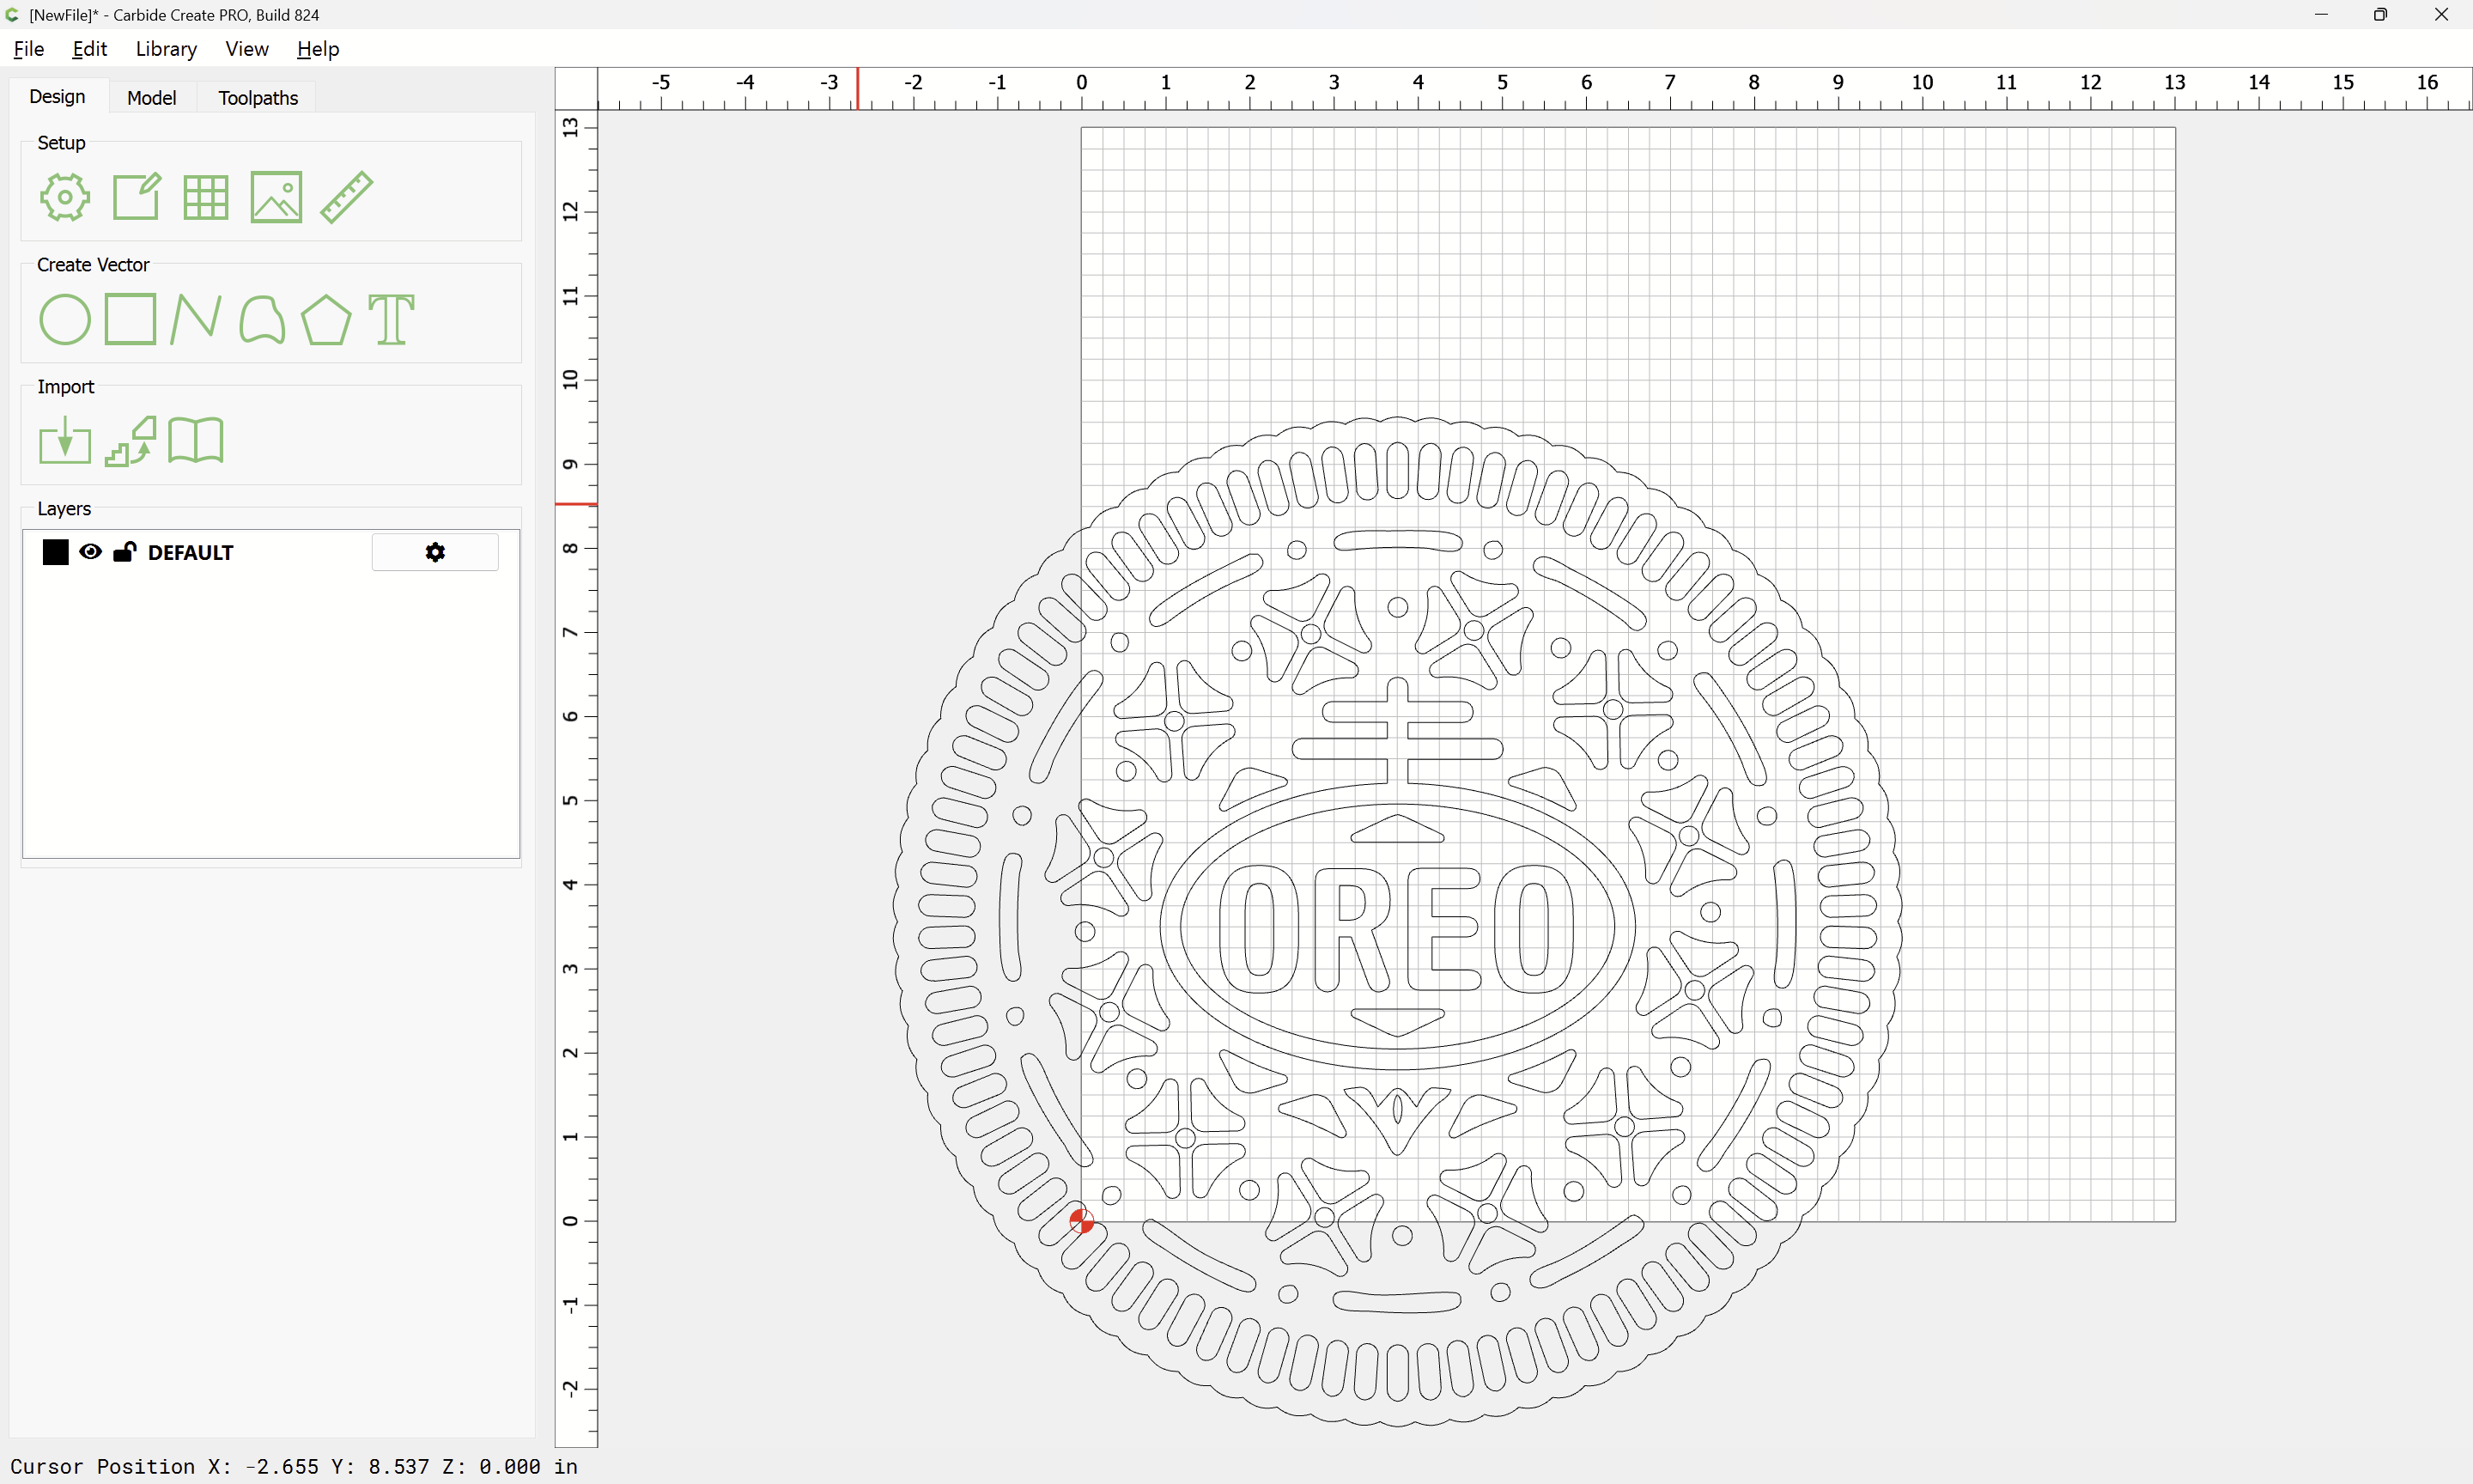Choose the Curve drawing tool
2473x1484 pixels.
[262, 320]
